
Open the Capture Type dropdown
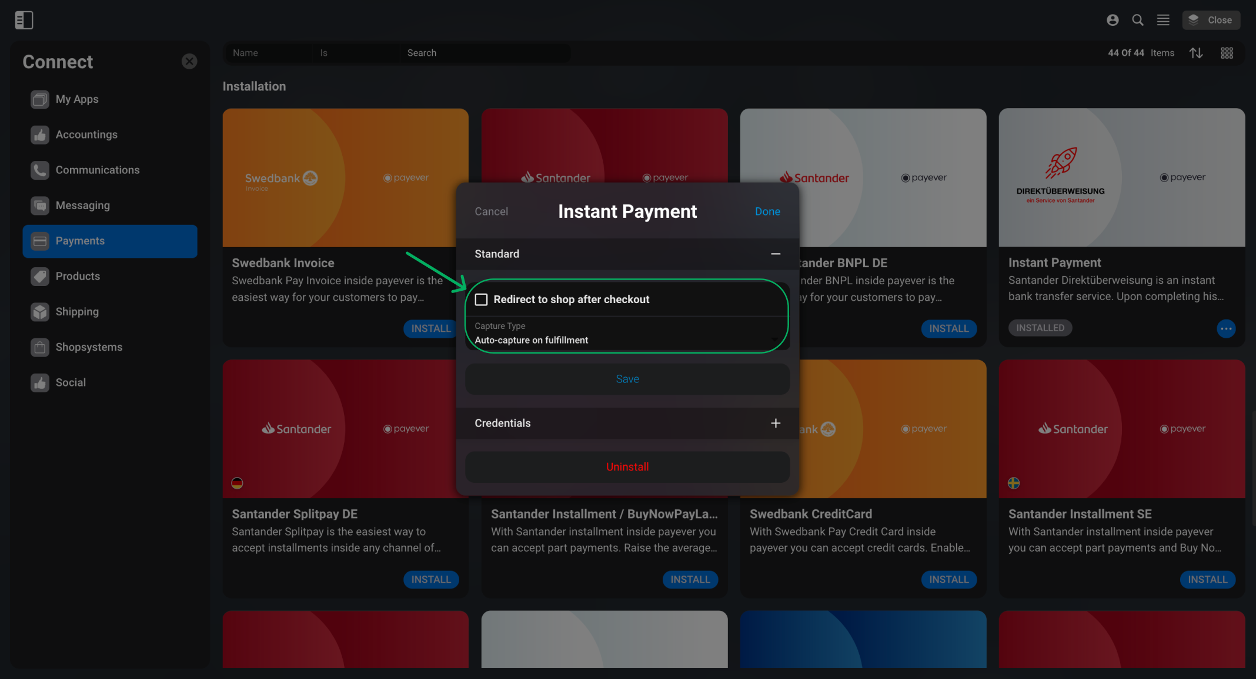(x=627, y=334)
